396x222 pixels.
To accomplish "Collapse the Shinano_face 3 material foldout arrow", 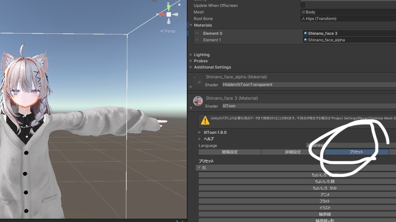I will (191, 108).
